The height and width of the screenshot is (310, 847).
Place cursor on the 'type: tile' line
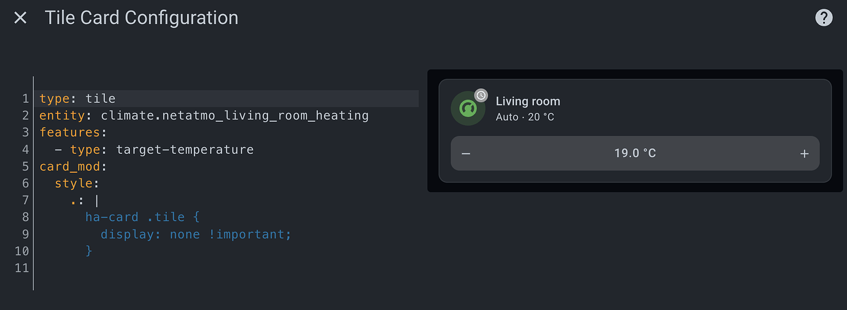[x=228, y=99]
